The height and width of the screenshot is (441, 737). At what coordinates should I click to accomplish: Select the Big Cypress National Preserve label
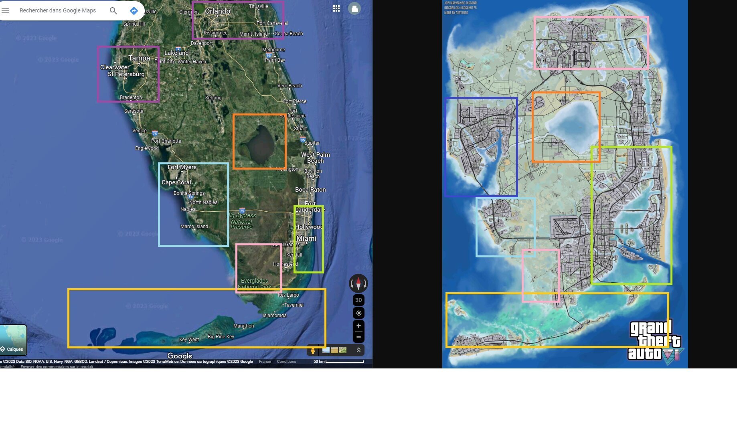click(241, 221)
